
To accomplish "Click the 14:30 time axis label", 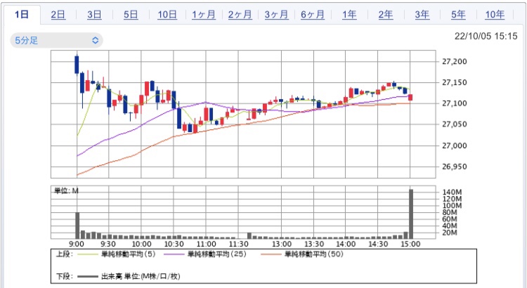I will point(378,244).
